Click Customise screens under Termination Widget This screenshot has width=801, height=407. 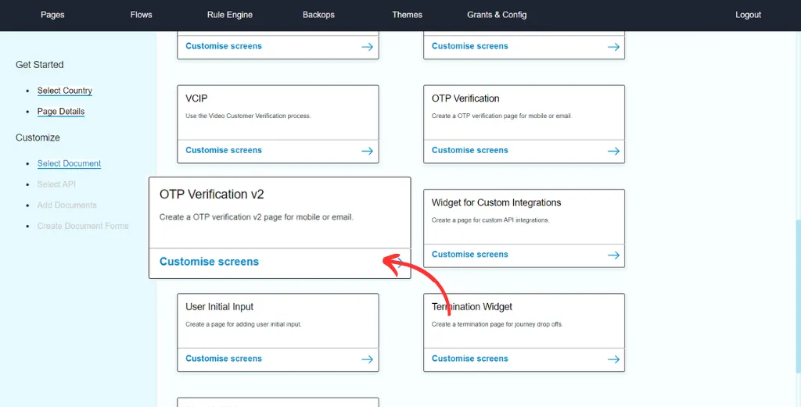click(x=470, y=359)
